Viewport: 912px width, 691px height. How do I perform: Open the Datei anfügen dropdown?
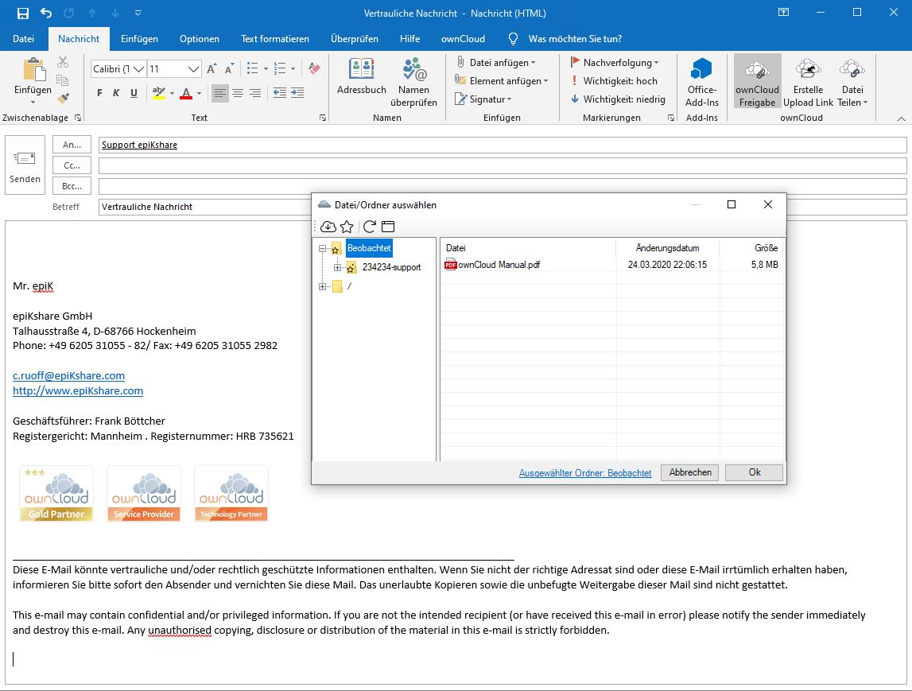coord(495,62)
